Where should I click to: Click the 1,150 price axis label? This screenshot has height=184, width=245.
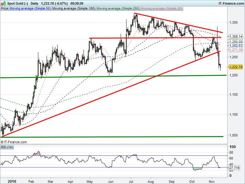[x=233, y=94]
